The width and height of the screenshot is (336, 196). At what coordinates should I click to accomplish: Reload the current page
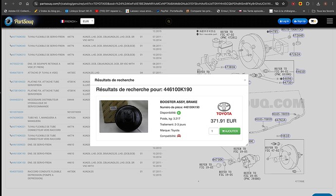coord(20,3)
